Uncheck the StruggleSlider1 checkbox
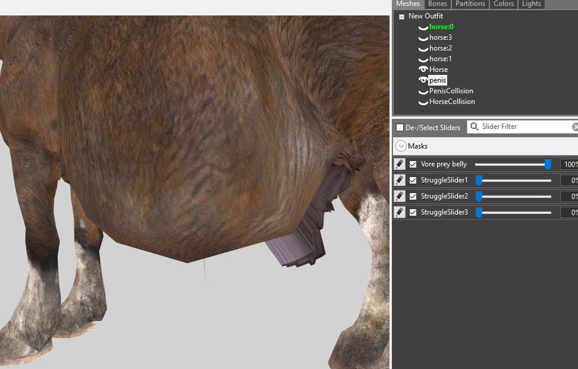The image size is (578, 369). coord(413,180)
